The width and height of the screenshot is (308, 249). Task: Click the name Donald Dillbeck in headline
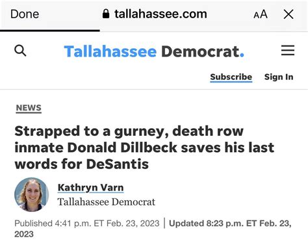coord(122,148)
